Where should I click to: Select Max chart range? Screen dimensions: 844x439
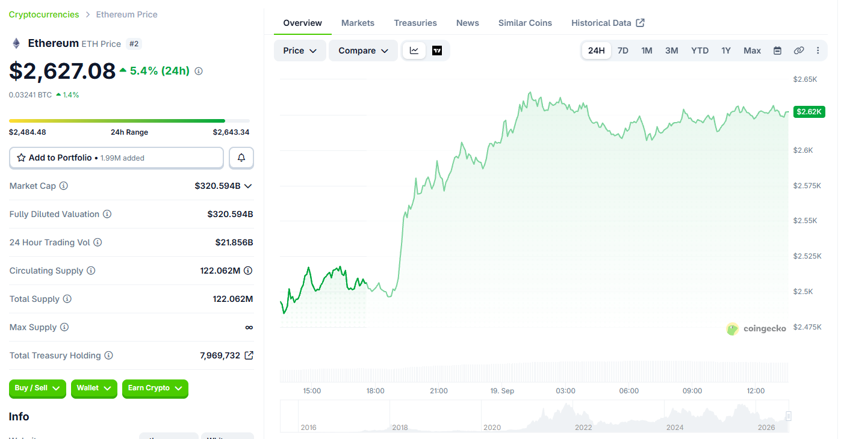pyautogui.click(x=752, y=51)
